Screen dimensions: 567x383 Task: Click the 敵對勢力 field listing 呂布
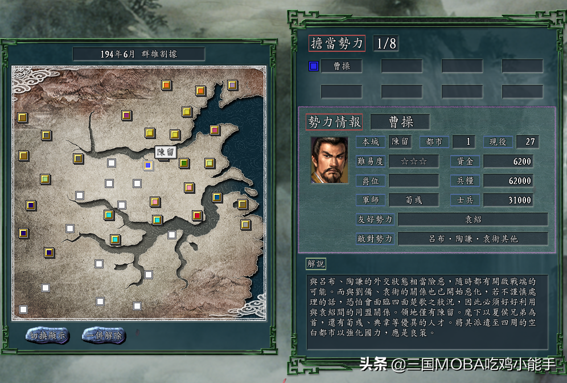click(473, 239)
